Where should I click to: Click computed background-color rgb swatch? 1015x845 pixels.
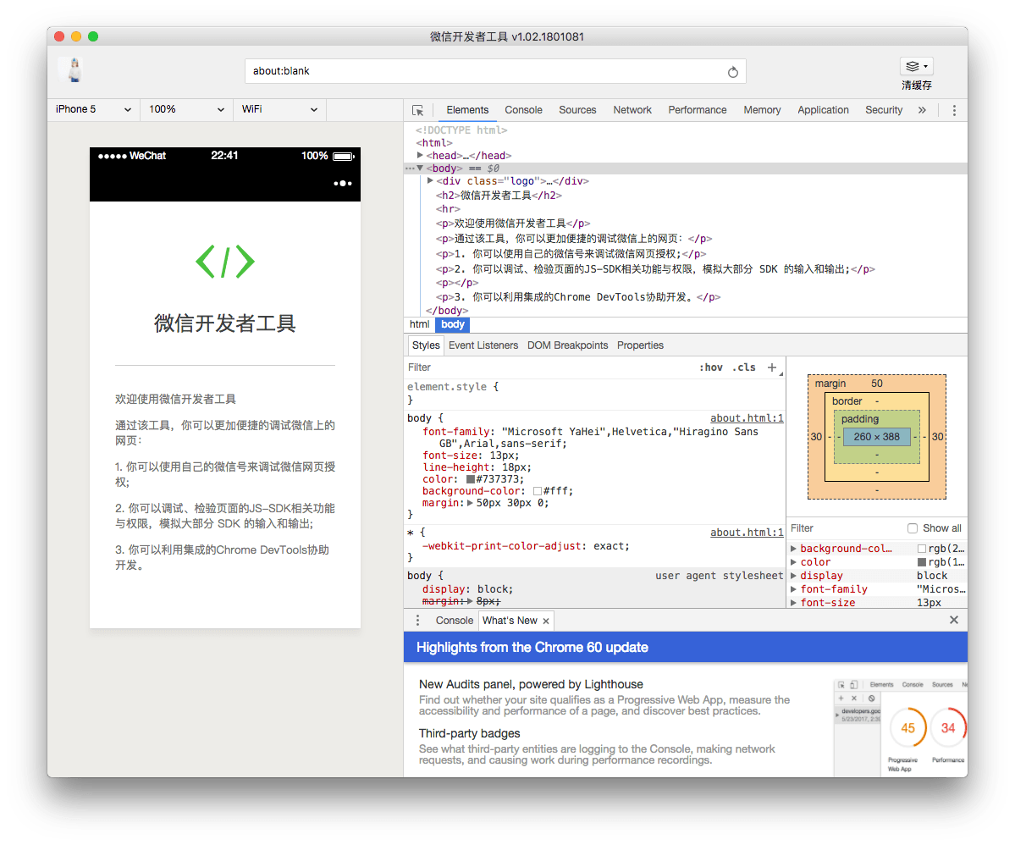point(921,549)
